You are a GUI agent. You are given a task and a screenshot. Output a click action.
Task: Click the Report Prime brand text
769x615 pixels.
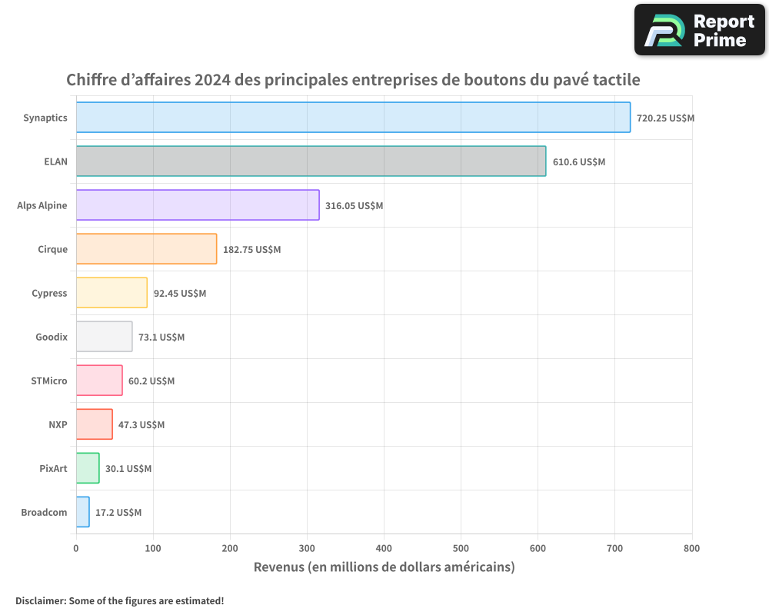[x=724, y=31]
